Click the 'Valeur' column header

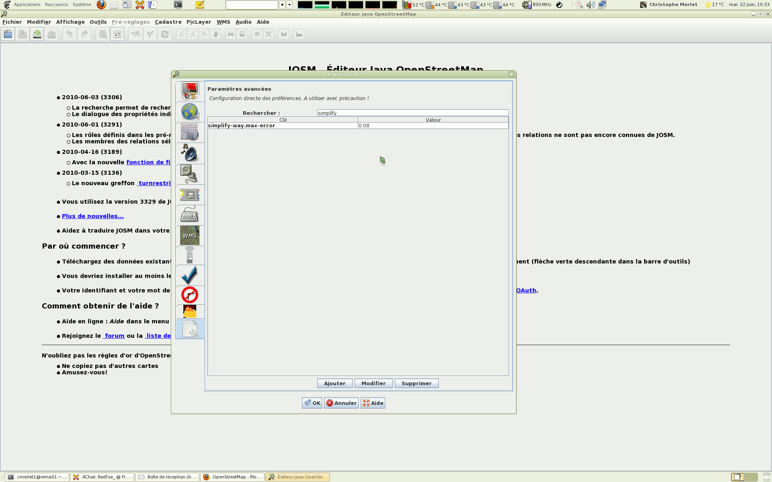pos(433,120)
